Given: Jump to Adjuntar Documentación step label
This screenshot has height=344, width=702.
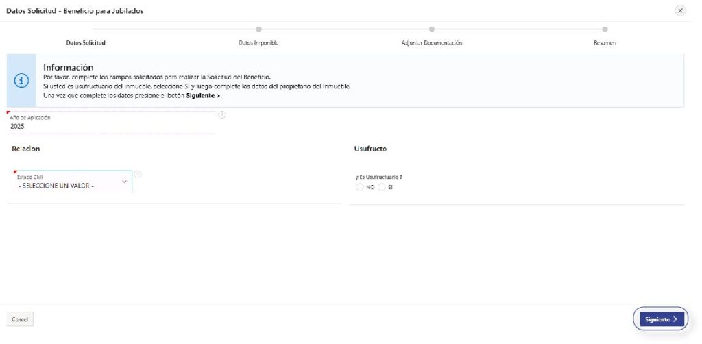Looking at the screenshot, I should pyautogui.click(x=432, y=42).
